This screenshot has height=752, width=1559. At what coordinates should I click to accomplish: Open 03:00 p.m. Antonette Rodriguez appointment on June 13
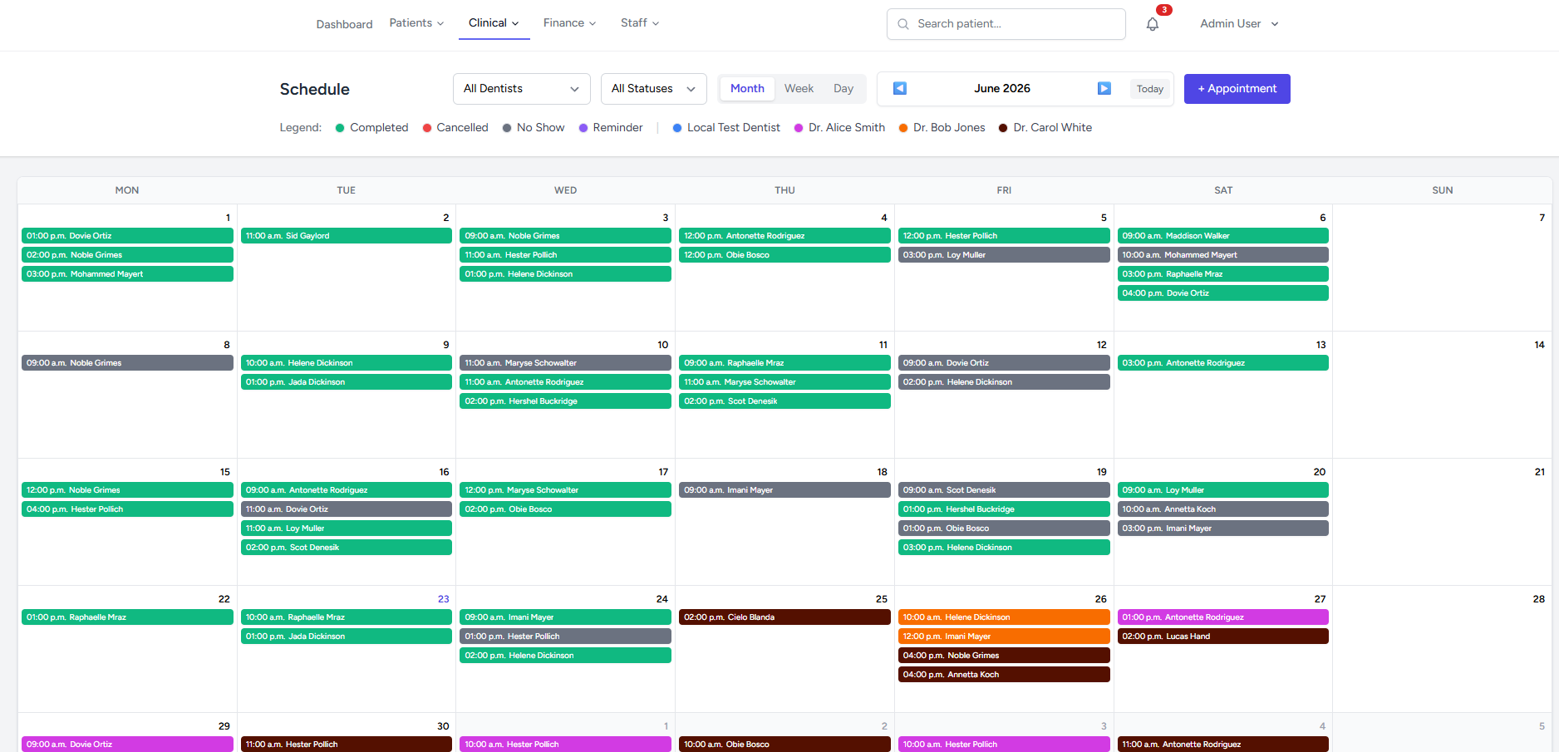pyautogui.click(x=1223, y=363)
